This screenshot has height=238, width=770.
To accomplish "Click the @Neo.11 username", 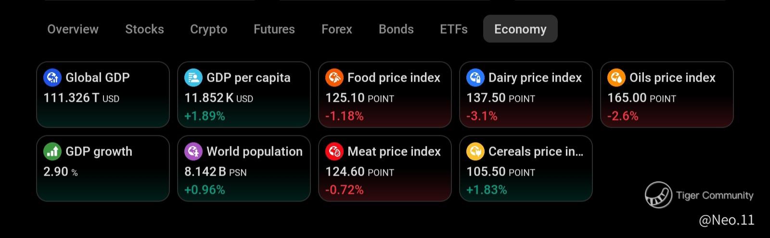I will [726, 220].
